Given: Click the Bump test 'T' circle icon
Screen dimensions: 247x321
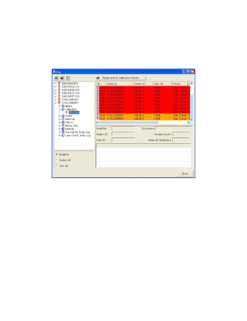Looking at the screenshot, I should click(x=63, y=126).
